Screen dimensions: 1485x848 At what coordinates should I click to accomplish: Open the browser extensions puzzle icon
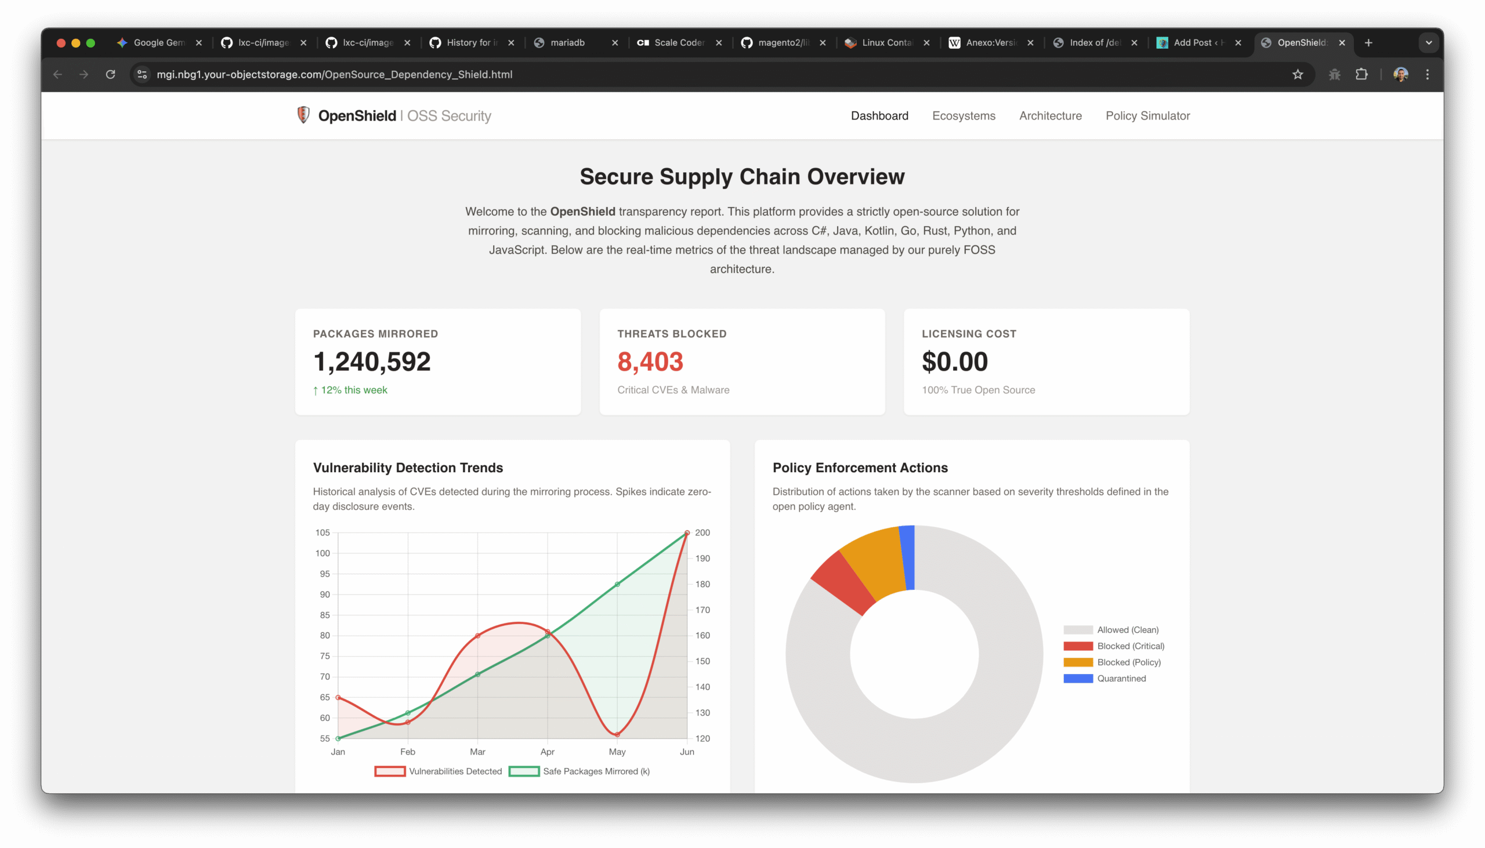1361,74
